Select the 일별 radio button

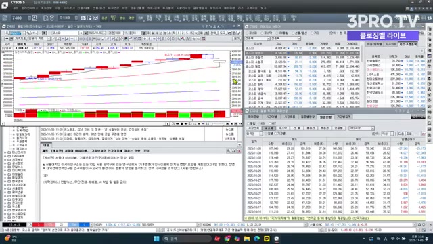(269, 134)
